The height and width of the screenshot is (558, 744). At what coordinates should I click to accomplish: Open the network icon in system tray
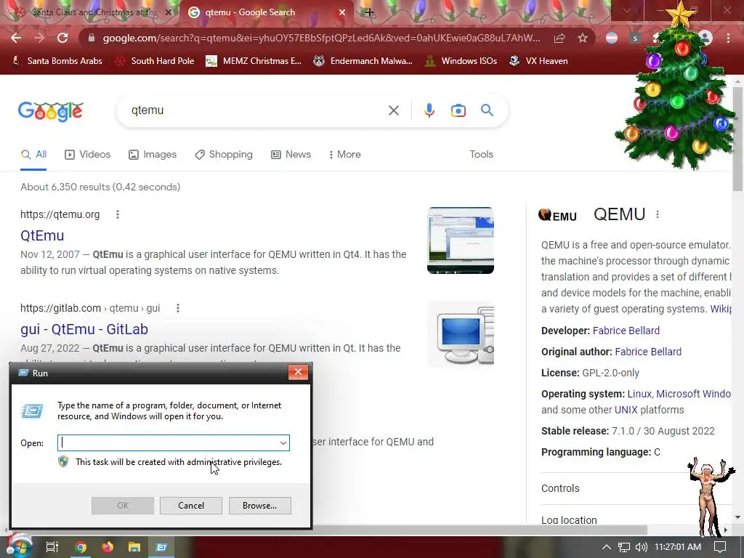[x=624, y=547]
